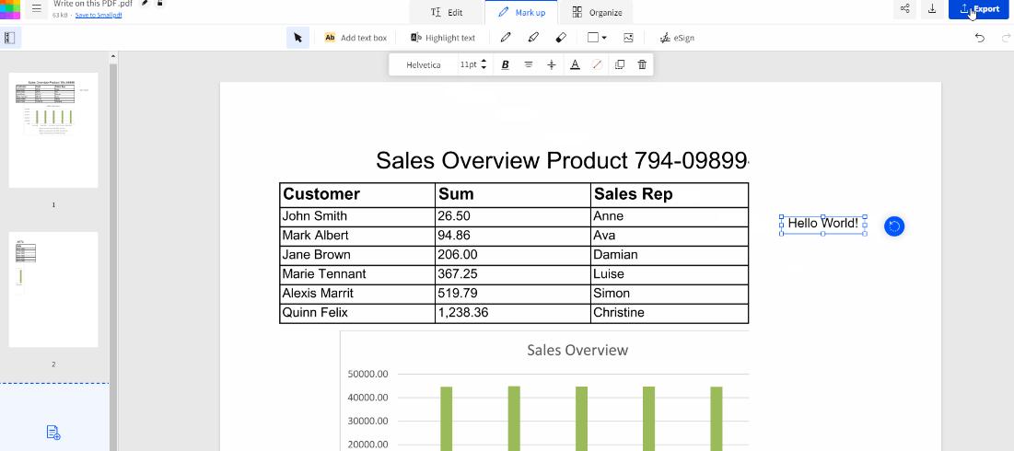Click the share icon
The image size is (1014, 451).
pos(905,9)
